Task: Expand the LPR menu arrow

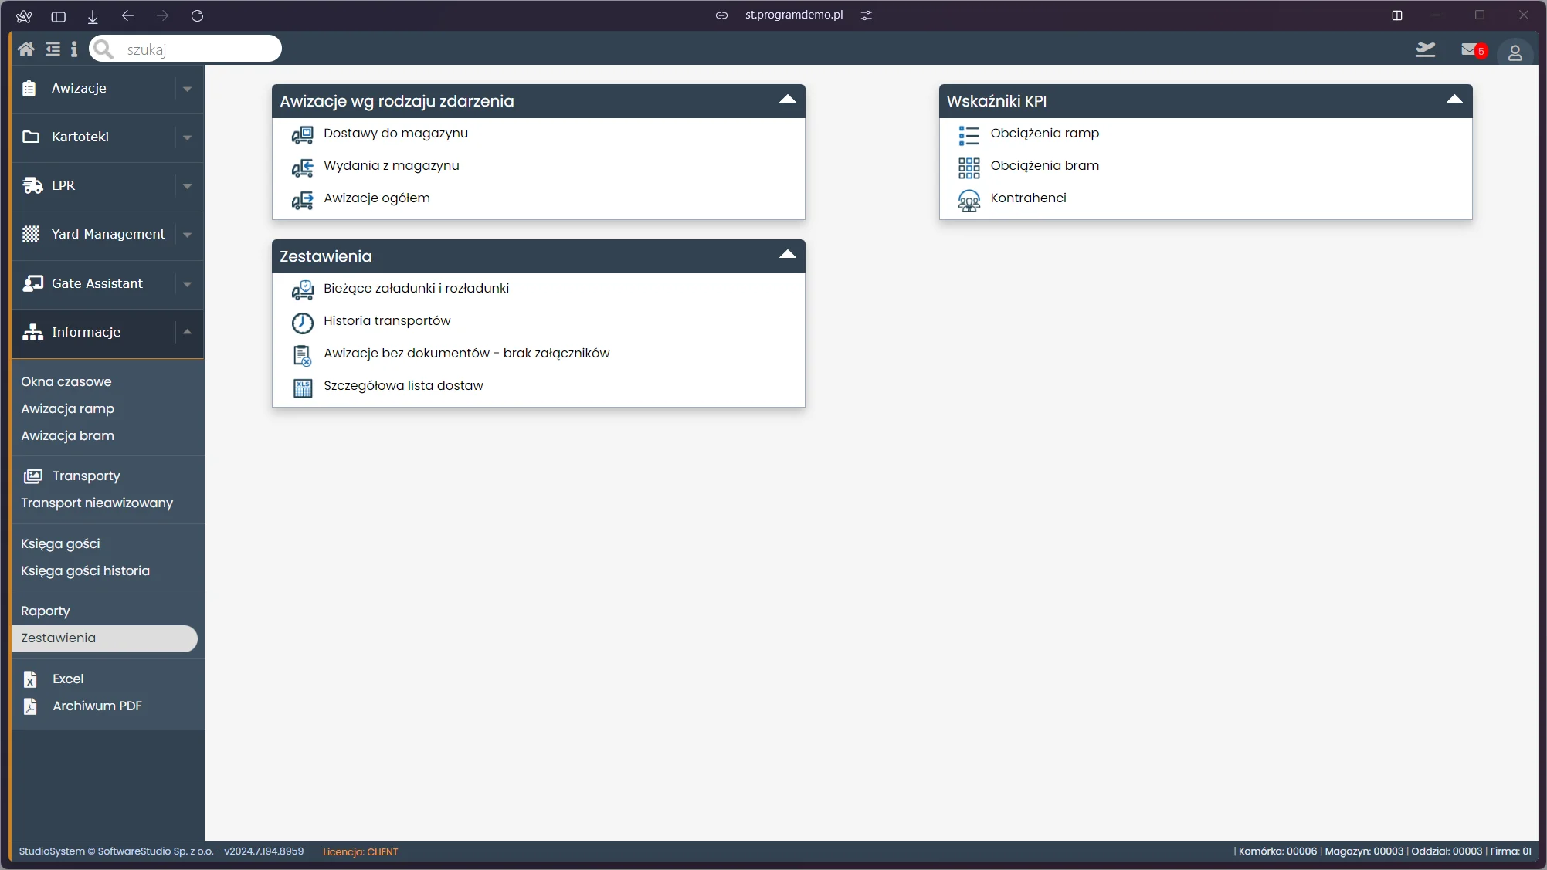Action: tap(187, 186)
